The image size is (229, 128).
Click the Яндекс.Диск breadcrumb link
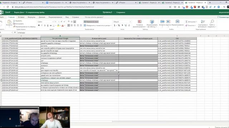(19, 12)
